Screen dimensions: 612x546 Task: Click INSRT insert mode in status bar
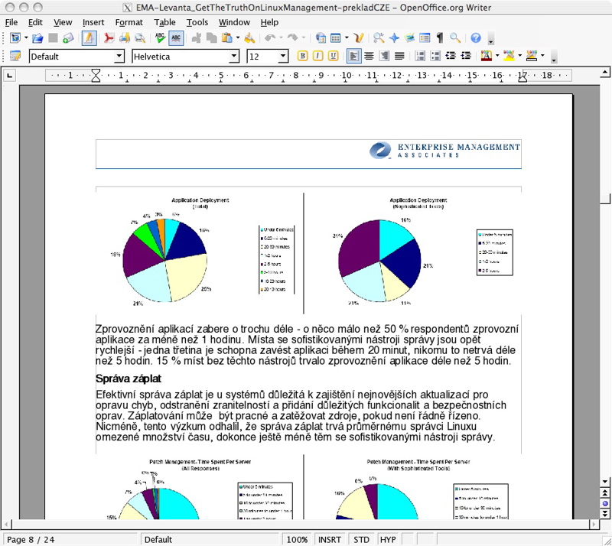coord(330,539)
